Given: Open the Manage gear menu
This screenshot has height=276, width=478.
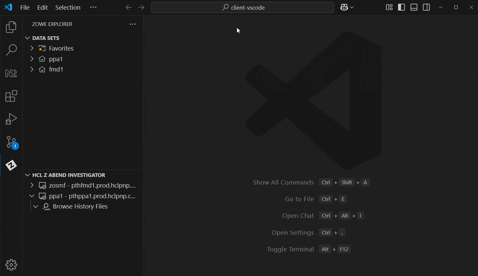Looking at the screenshot, I should (x=11, y=265).
